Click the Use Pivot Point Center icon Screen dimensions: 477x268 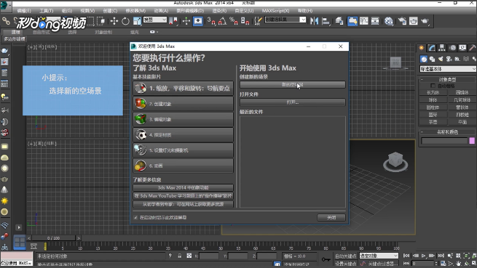(x=173, y=21)
